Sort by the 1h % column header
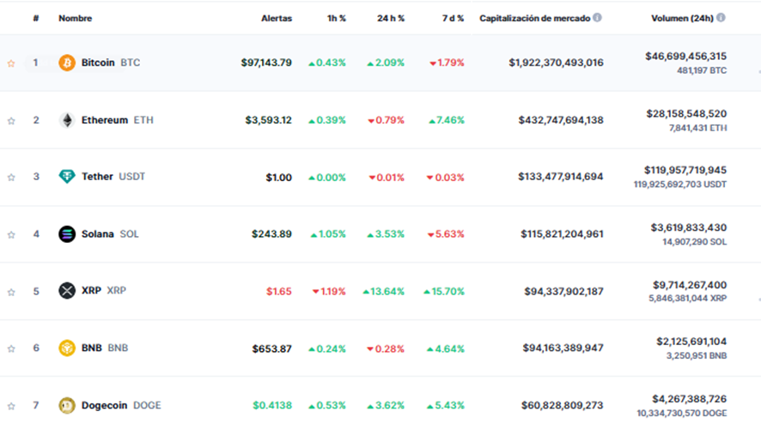Screen dimensions: 761x430 pos(337,18)
